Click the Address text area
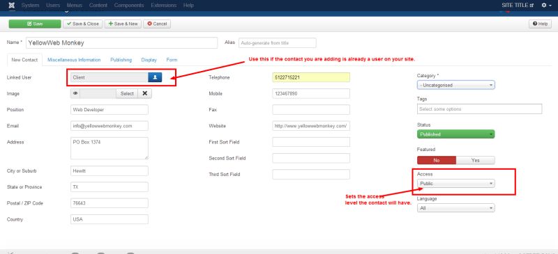 coord(110,148)
